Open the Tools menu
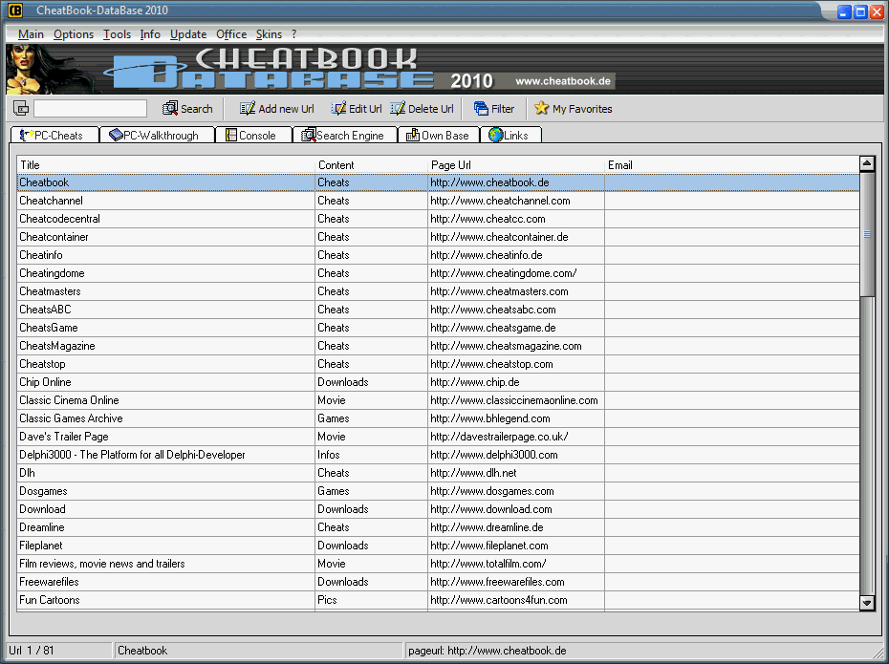 (117, 34)
